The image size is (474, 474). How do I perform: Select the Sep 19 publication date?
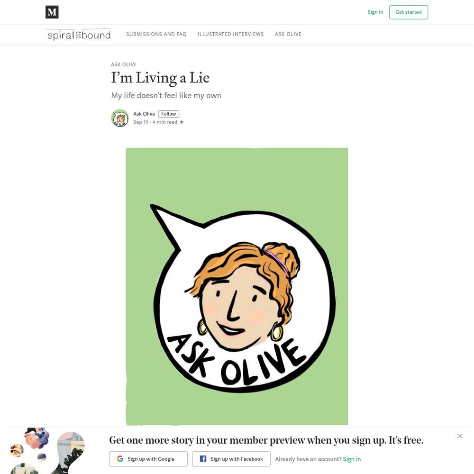(x=141, y=122)
